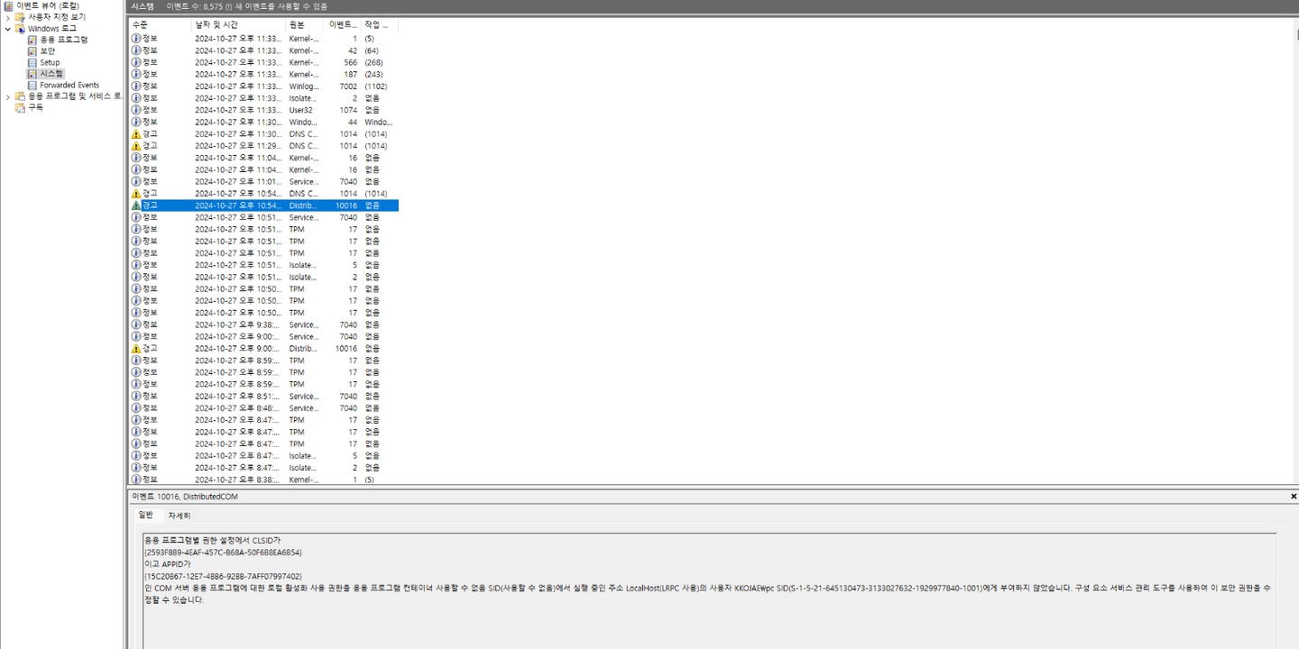Screen dimensions: 1299x649
Task: Click warning icon of DNS 11:29 event
Action: pyautogui.click(x=136, y=145)
